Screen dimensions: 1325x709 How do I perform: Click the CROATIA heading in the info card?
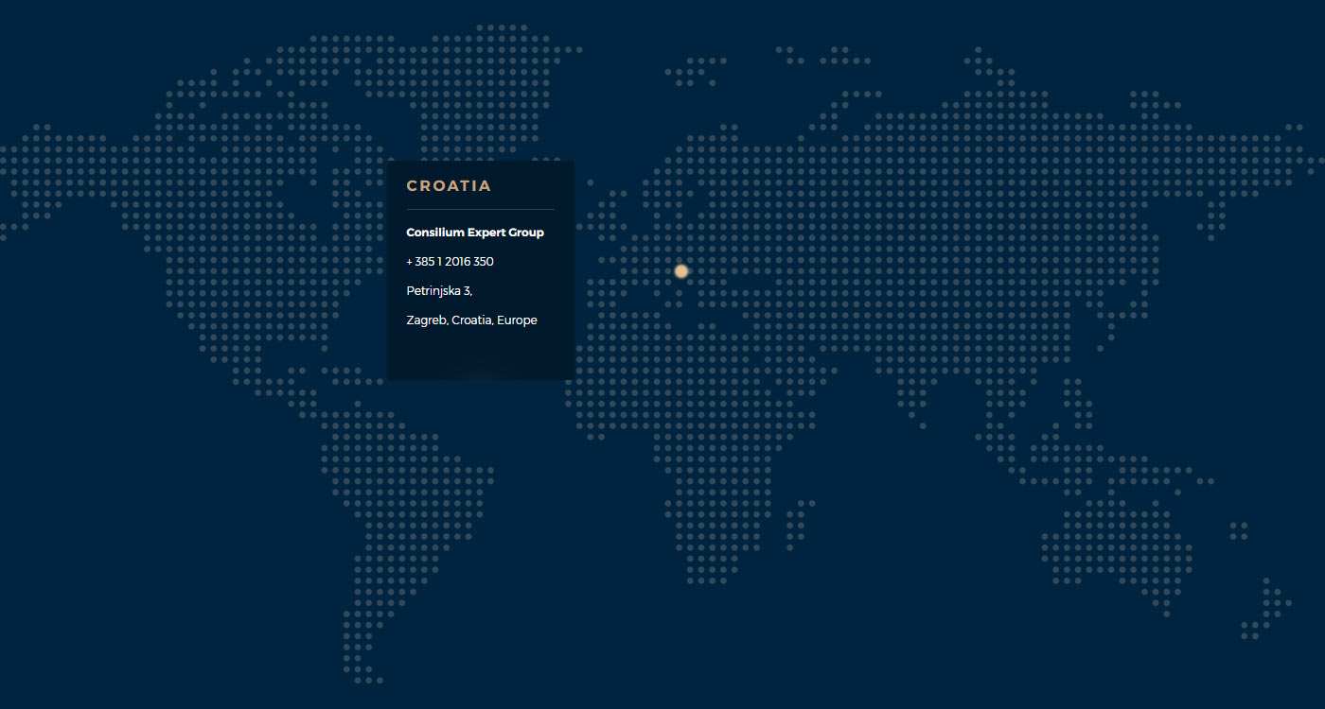[449, 186]
